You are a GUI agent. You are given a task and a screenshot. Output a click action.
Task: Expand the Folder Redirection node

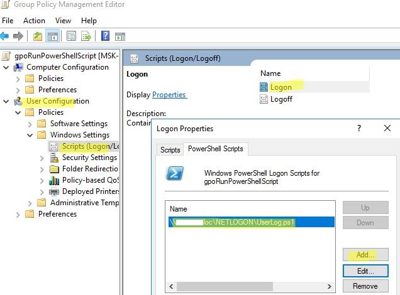42,169
